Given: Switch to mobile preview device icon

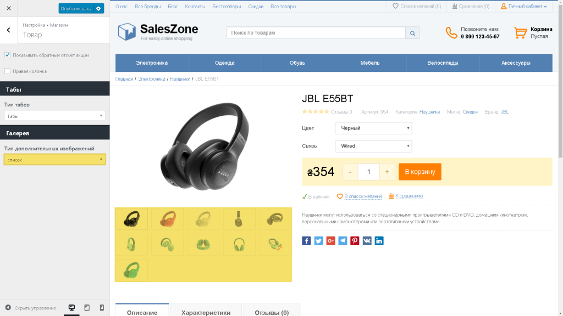Looking at the screenshot, I should pos(102,308).
